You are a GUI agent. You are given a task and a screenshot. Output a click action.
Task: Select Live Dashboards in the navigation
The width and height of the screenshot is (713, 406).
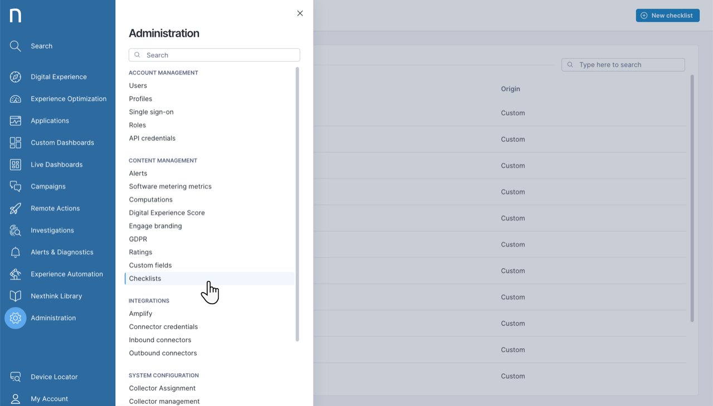pyautogui.click(x=15, y=164)
